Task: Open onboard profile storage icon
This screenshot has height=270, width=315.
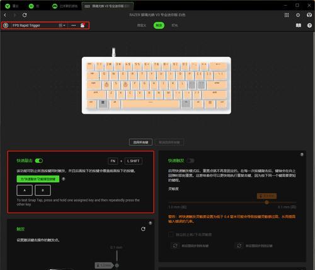Action: click(83, 25)
